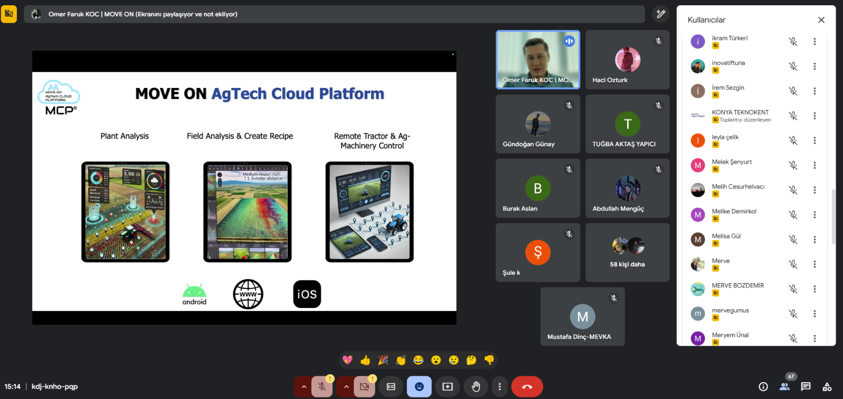Image resolution: width=843 pixels, height=399 pixels.
Task: Send the laughing face reaction
Action: click(x=418, y=360)
